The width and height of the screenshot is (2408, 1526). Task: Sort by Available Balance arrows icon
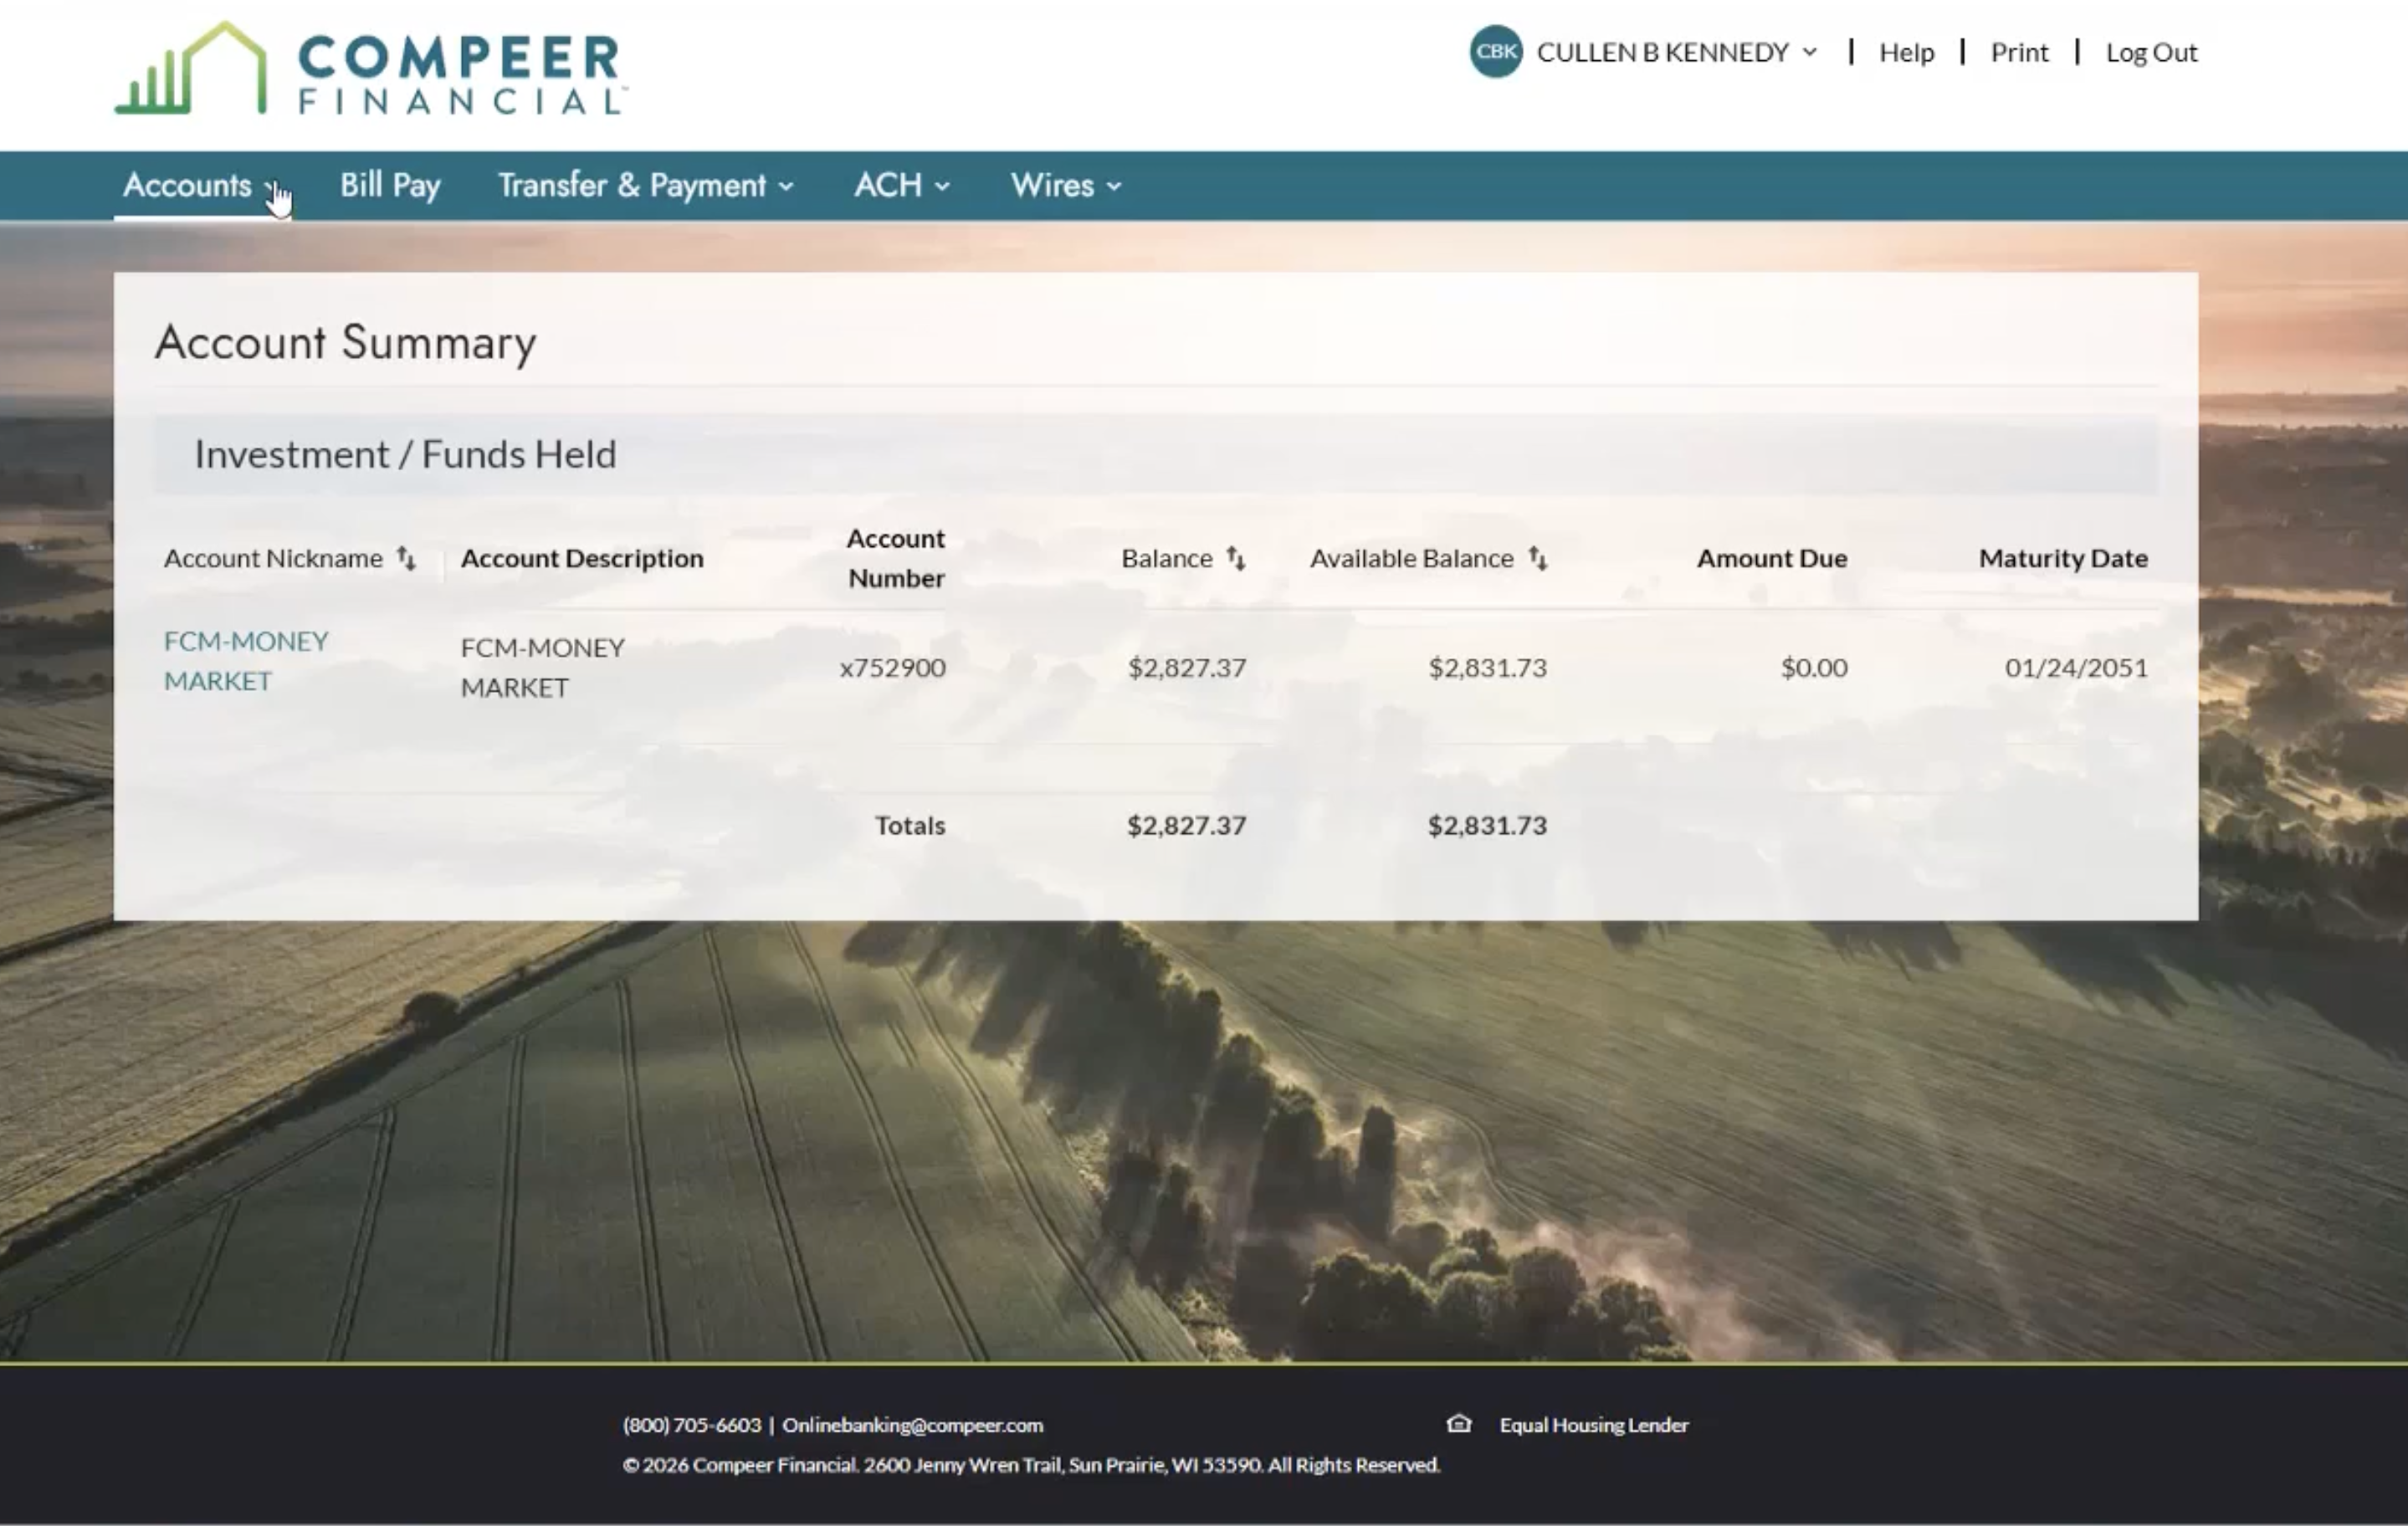tap(1538, 558)
